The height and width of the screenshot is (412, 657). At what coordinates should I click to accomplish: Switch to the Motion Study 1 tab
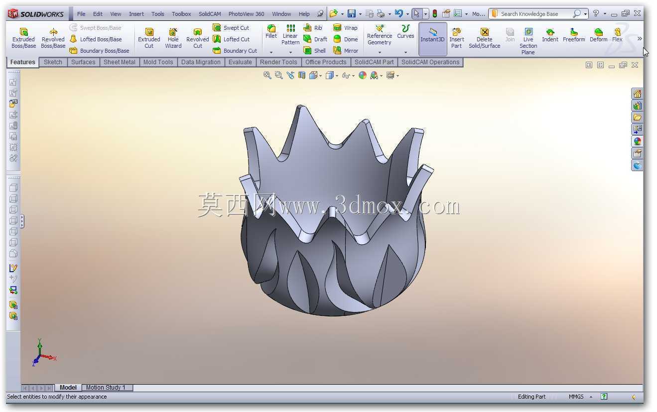click(x=106, y=388)
